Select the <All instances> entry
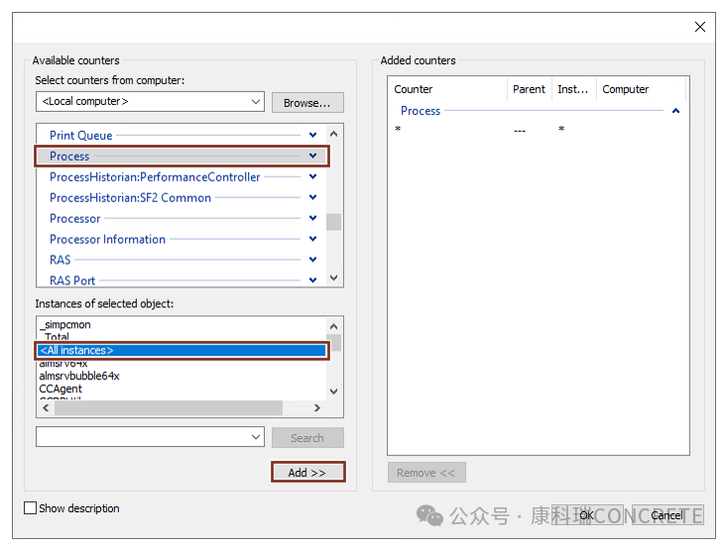Image resolution: width=726 pixels, height=545 pixels. click(x=181, y=351)
